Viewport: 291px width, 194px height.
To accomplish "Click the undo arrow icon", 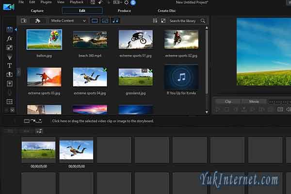I will [99, 3].
